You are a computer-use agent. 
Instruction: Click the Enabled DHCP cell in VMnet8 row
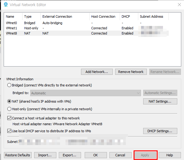pyautogui.click(x=127, y=33)
